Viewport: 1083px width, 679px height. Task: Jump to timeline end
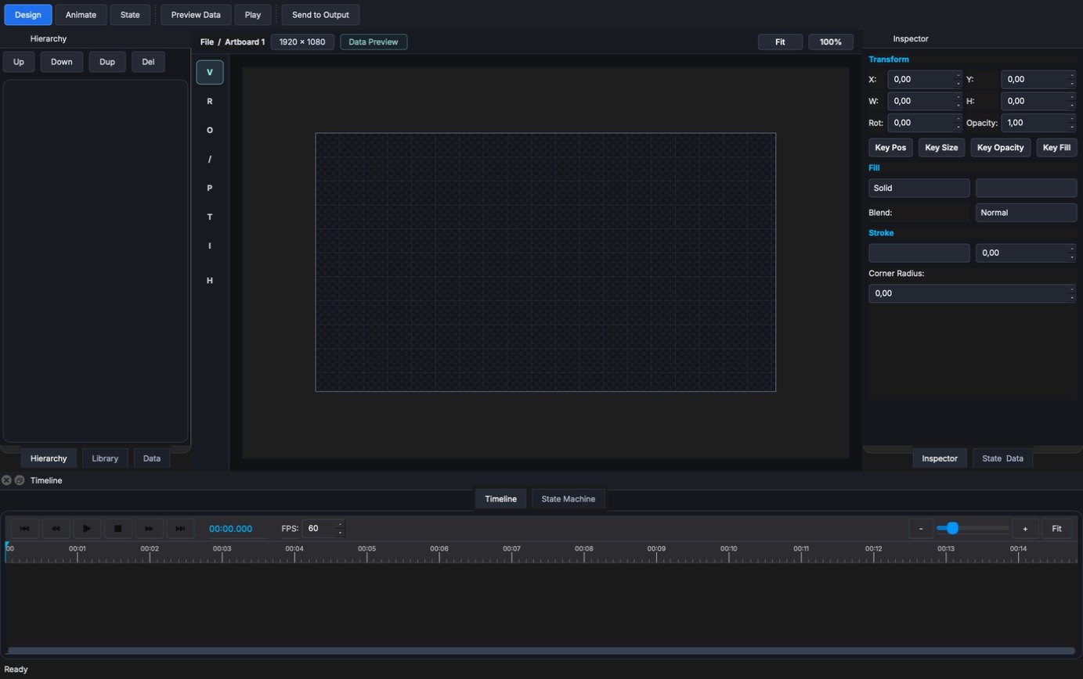tap(180, 529)
